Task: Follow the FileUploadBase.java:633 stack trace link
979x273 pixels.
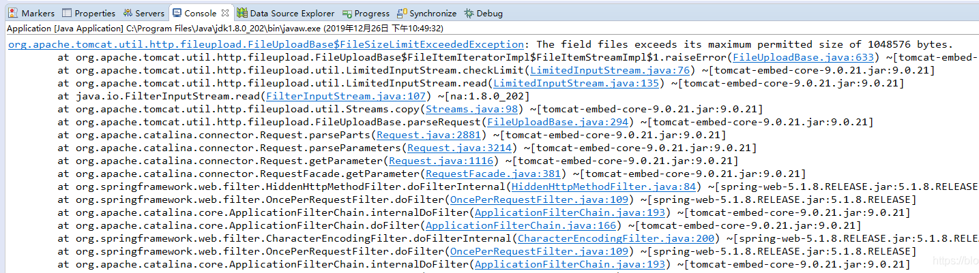Action: coord(803,57)
